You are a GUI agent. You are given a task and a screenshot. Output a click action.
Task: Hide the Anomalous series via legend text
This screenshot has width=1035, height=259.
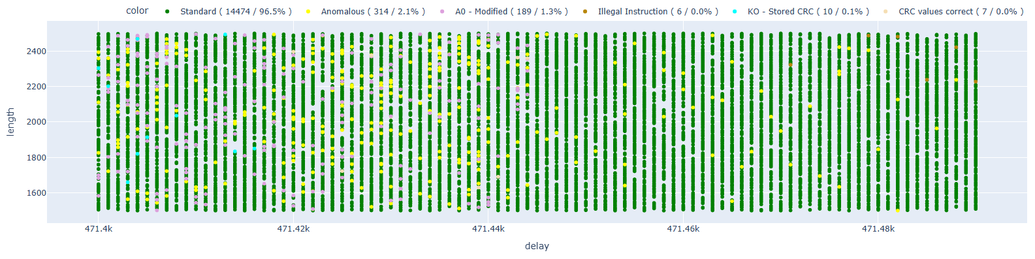click(x=373, y=12)
